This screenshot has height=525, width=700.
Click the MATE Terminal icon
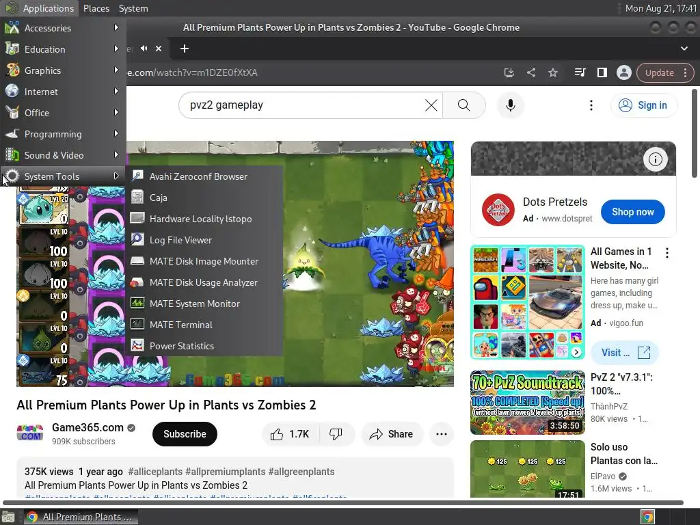(x=137, y=324)
